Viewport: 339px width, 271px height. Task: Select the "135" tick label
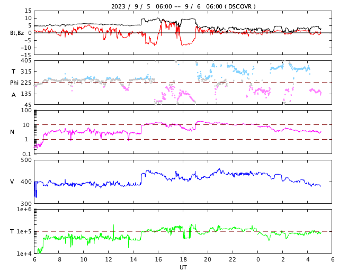point(26,94)
